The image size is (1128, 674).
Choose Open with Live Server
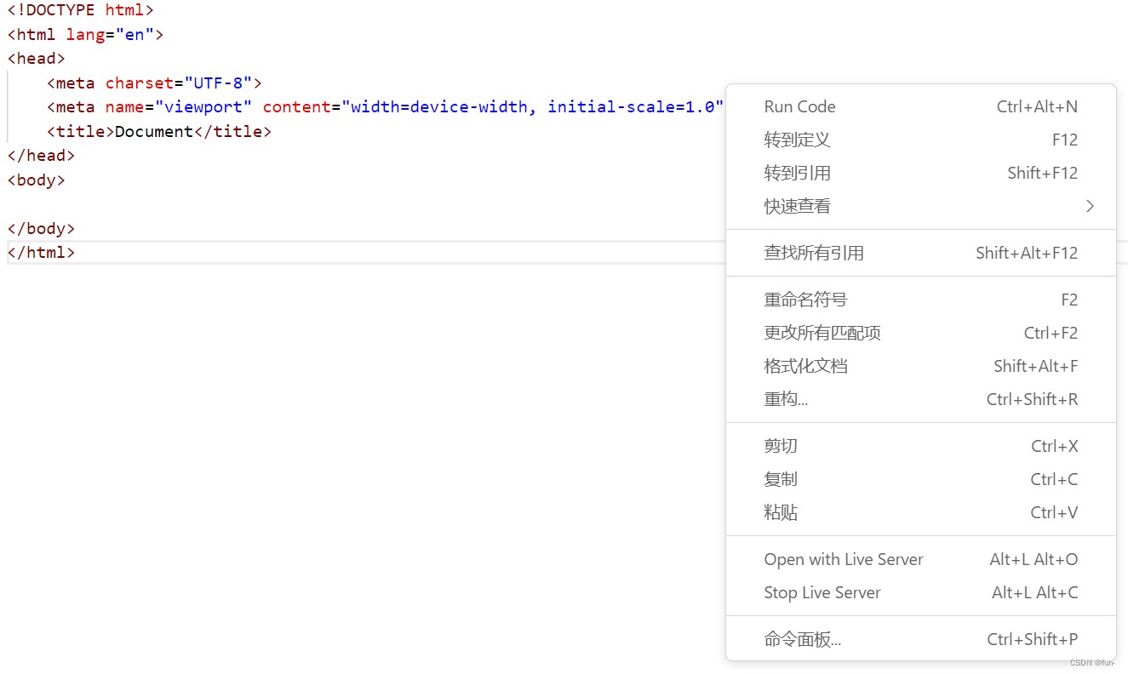(x=920, y=559)
